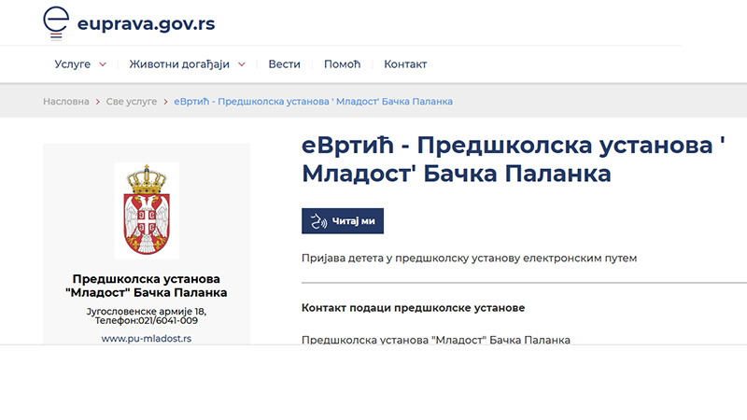Go to the Вести page
Image resolution: width=747 pixels, height=420 pixels.
(x=284, y=64)
